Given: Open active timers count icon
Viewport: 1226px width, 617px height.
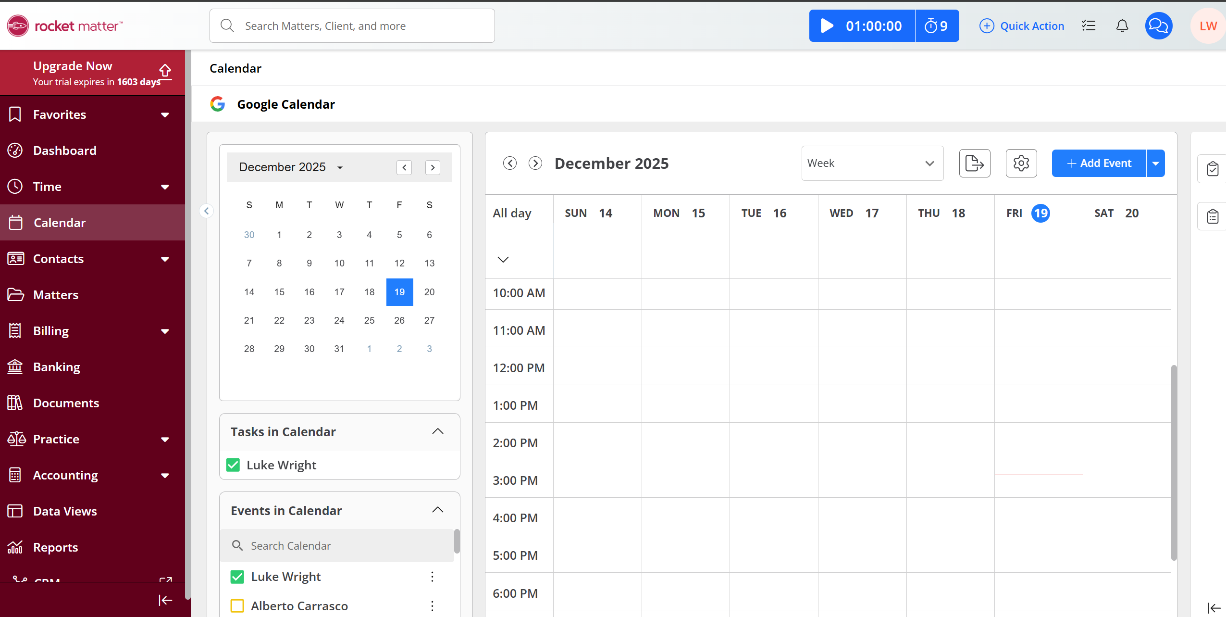Looking at the screenshot, I should tap(936, 26).
